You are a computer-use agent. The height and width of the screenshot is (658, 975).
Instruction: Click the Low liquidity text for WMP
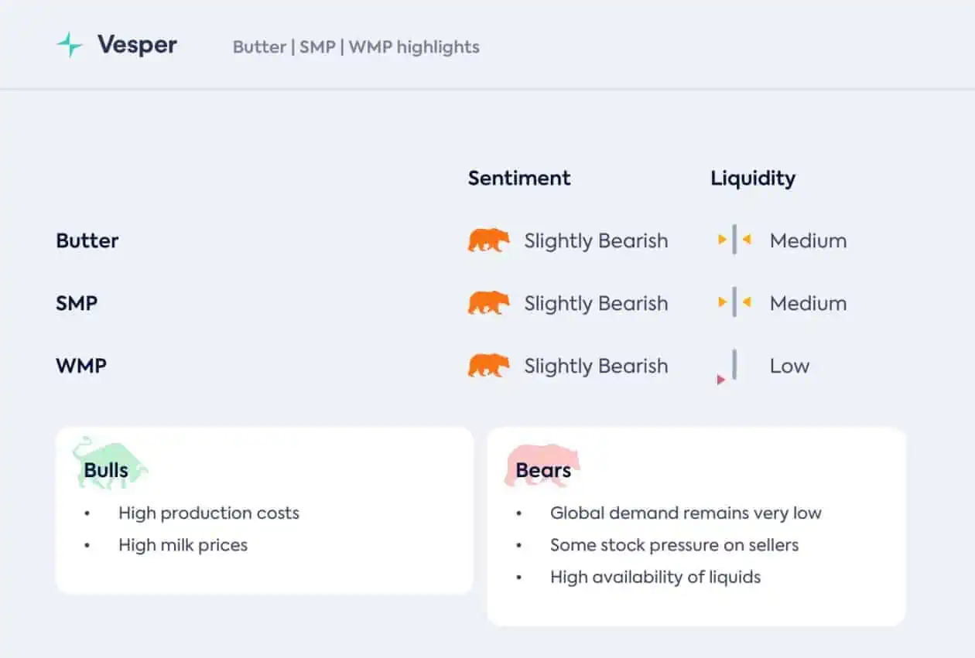point(789,366)
